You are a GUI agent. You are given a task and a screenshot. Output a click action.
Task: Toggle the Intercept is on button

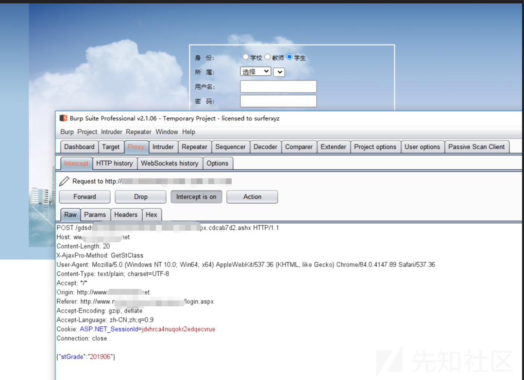(x=196, y=196)
